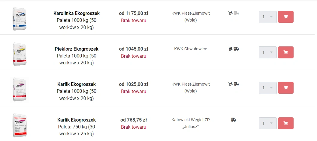Open the Pieklorz Ekogroszek product title link
The image size is (317, 141).
coord(77,49)
